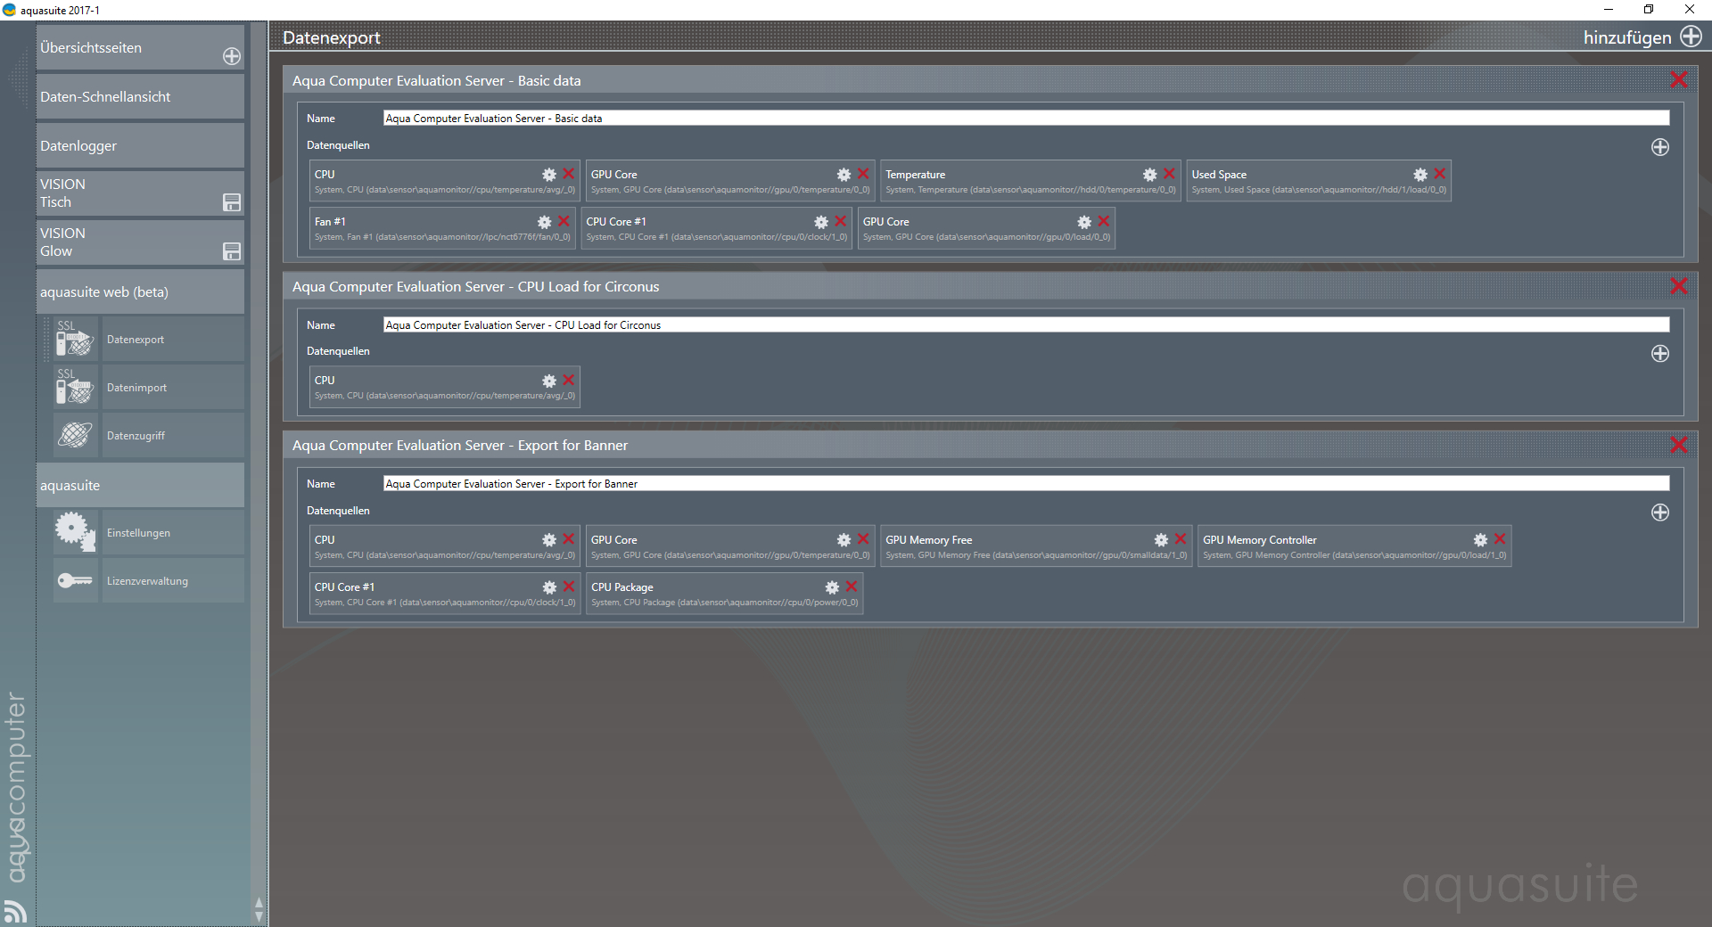Open gear of GPU Memory Free source
This screenshot has height=927, width=1712.
pyautogui.click(x=1161, y=540)
